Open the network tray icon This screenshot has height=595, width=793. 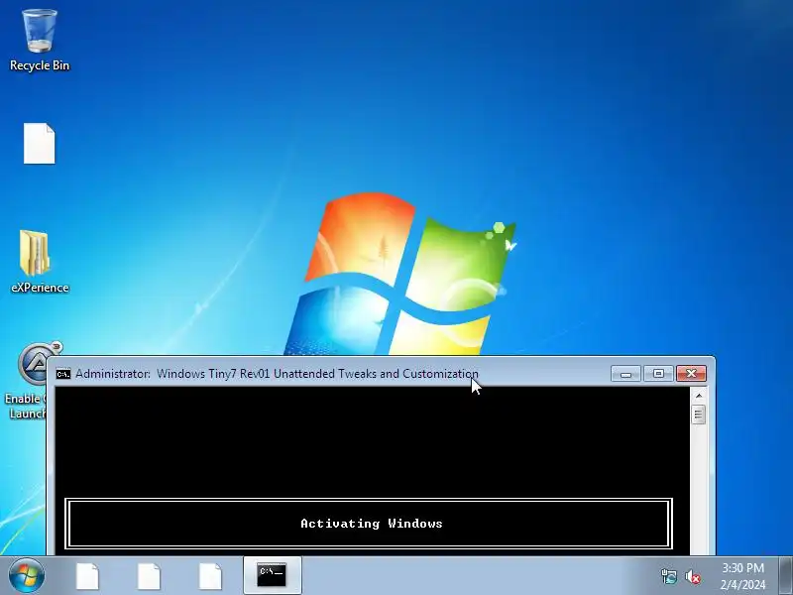(x=668, y=576)
